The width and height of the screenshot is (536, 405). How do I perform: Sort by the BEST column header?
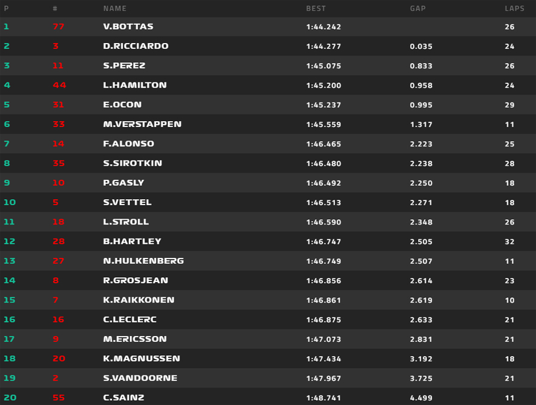click(x=316, y=8)
